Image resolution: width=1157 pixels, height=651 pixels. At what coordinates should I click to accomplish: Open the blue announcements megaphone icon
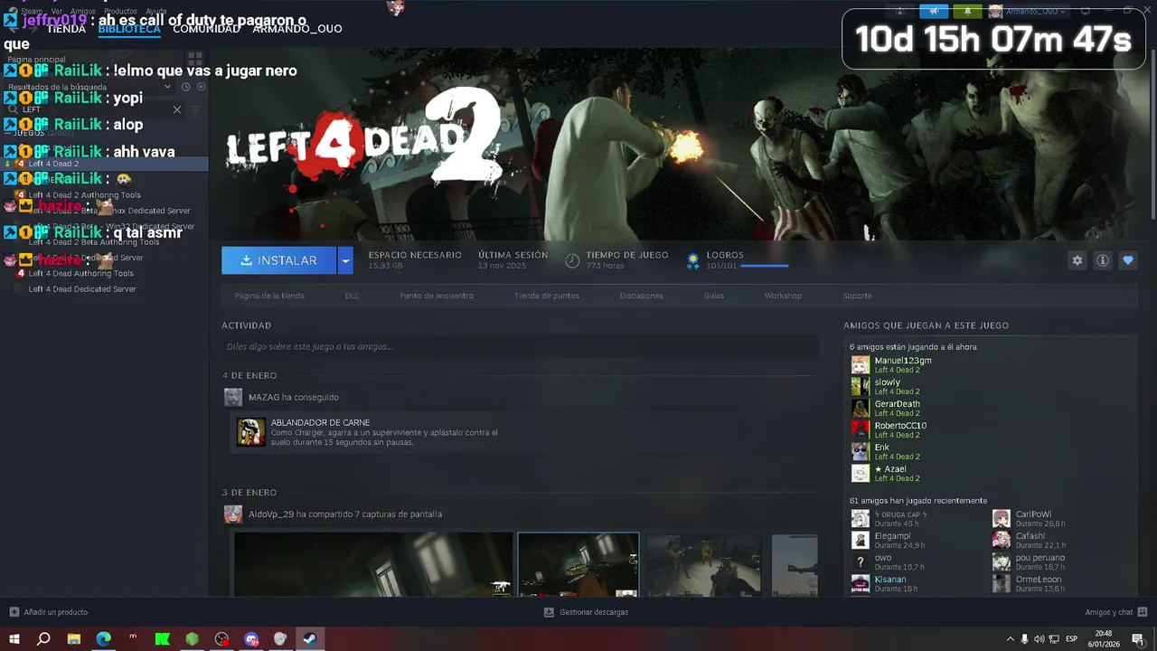[x=934, y=11]
